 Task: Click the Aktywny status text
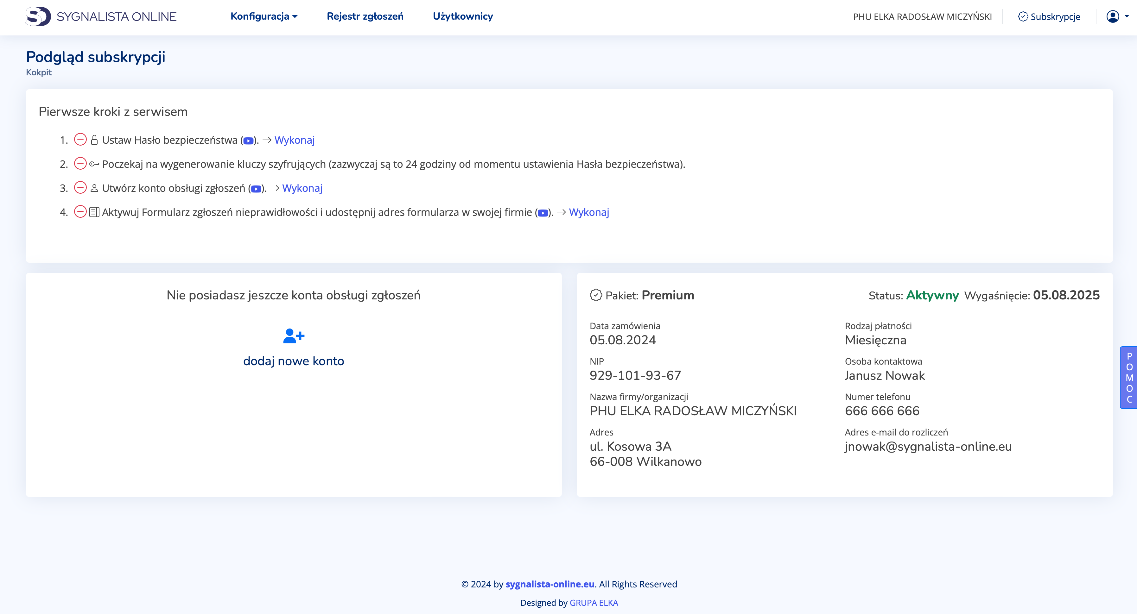click(x=932, y=295)
